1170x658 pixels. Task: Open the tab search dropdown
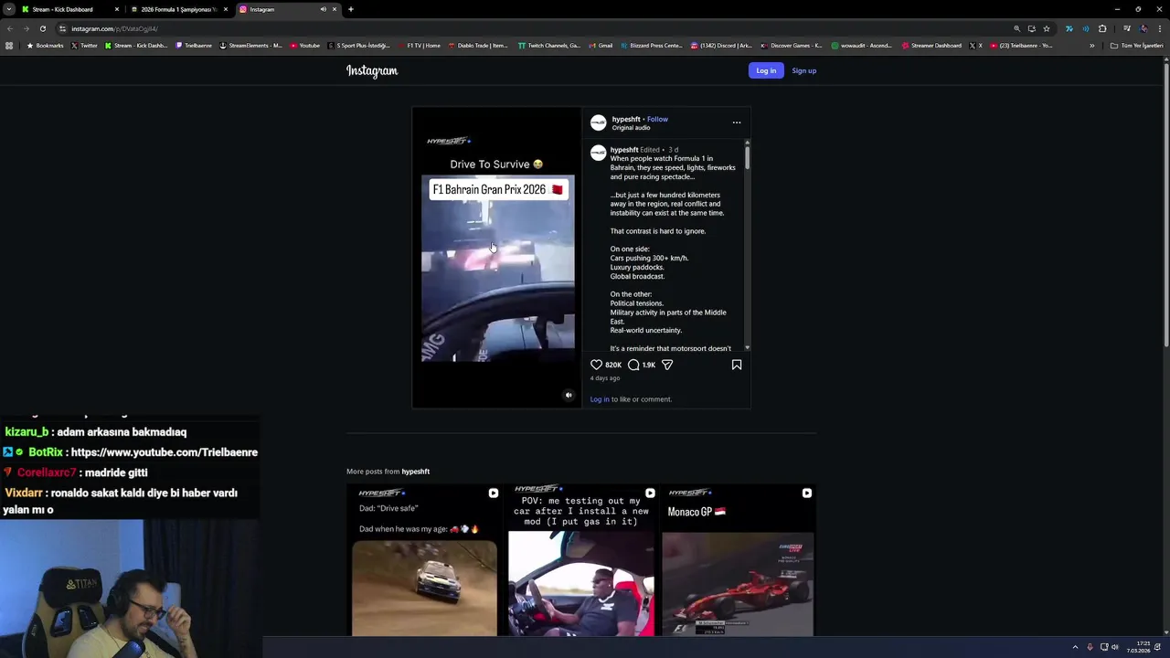click(8, 9)
